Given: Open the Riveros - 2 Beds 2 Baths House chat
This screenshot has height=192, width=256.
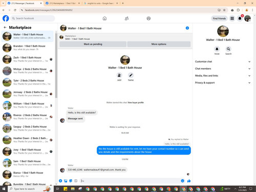Looking at the screenshot, I should click(28, 117).
